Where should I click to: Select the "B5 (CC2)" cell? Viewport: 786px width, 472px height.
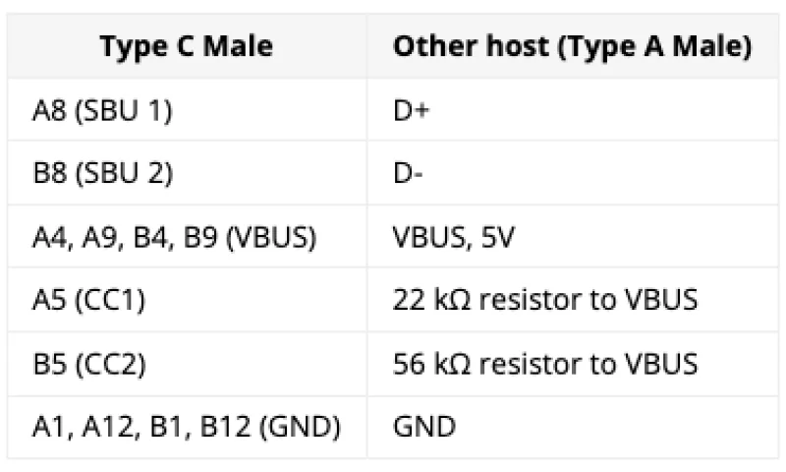pyautogui.click(x=88, y=363)
